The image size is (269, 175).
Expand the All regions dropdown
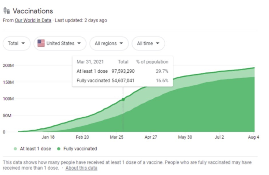point(109,43)
